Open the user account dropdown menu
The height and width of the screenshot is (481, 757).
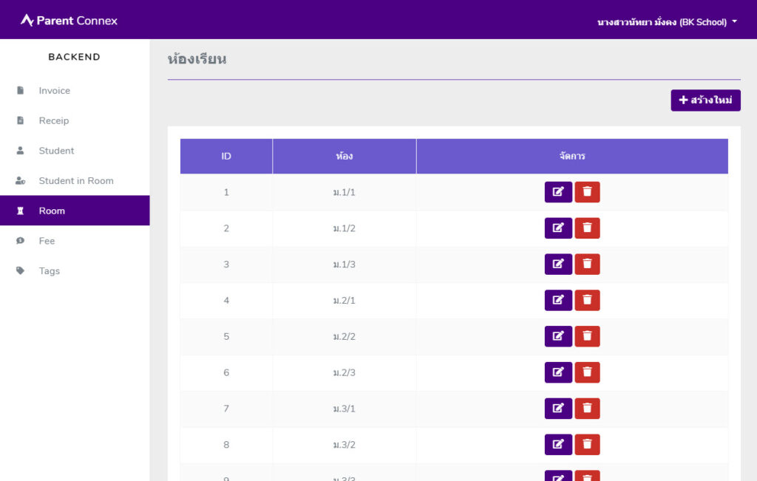tap(667, 22)
